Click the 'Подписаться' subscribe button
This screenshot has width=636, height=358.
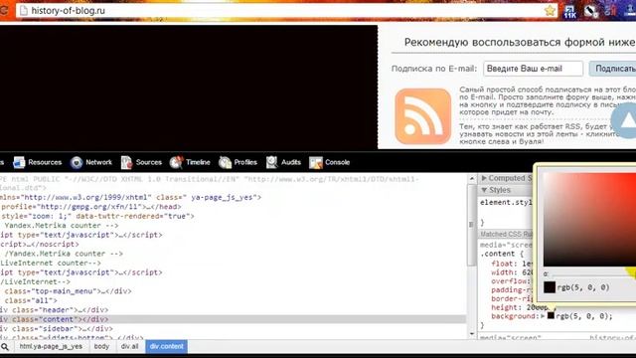613,69
